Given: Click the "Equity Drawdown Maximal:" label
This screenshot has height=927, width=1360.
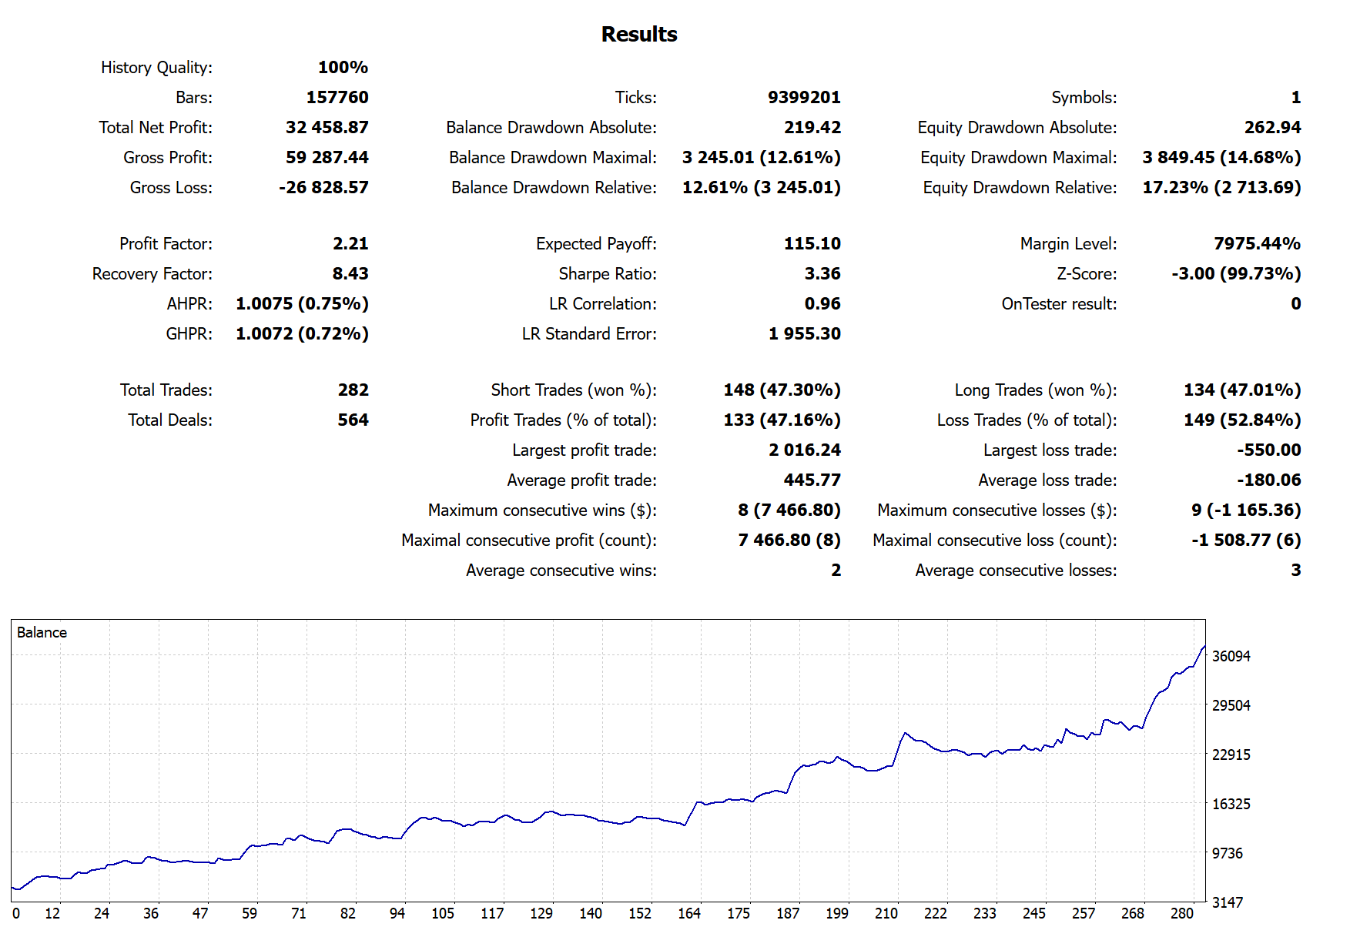Looking at the screenshot, I should pos(1018,158).
